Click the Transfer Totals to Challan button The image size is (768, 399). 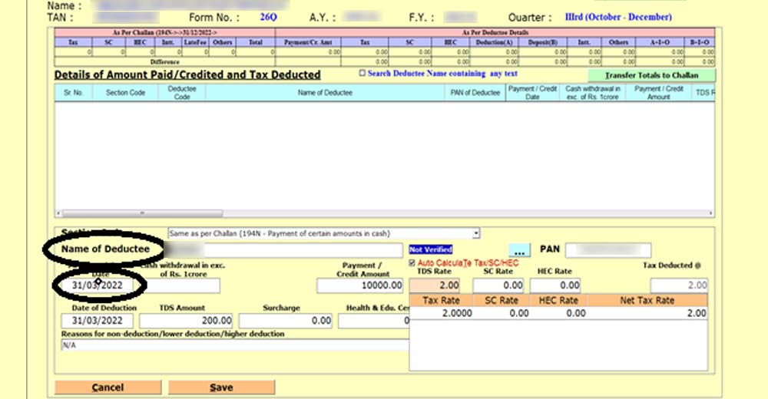651,75
